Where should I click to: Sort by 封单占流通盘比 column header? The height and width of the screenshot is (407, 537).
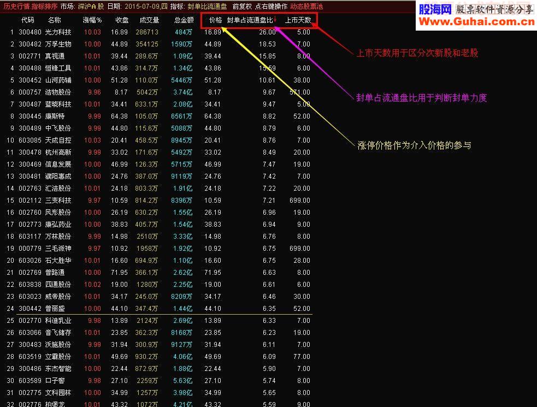tap(250, 20)
